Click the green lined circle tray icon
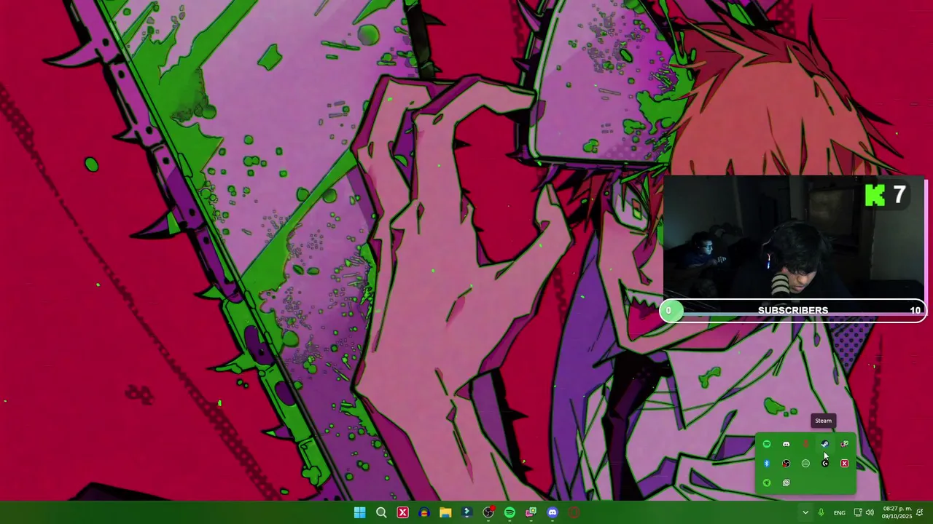The width and height of the screenshot is (933, 524). click(805, 464)
